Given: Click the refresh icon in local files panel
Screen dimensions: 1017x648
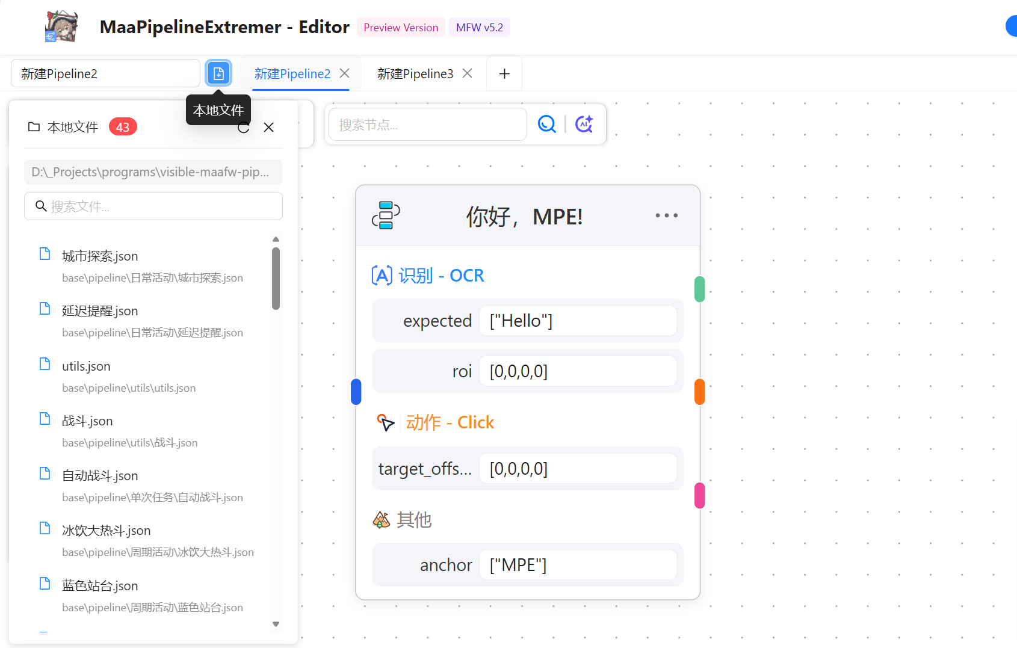Looking at the screenshot, I should point(244,128).
